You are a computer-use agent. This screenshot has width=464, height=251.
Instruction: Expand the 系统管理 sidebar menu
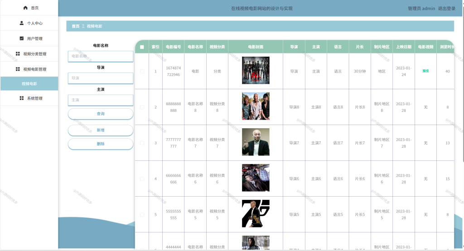pyautogui.click(x=29, y=98)
